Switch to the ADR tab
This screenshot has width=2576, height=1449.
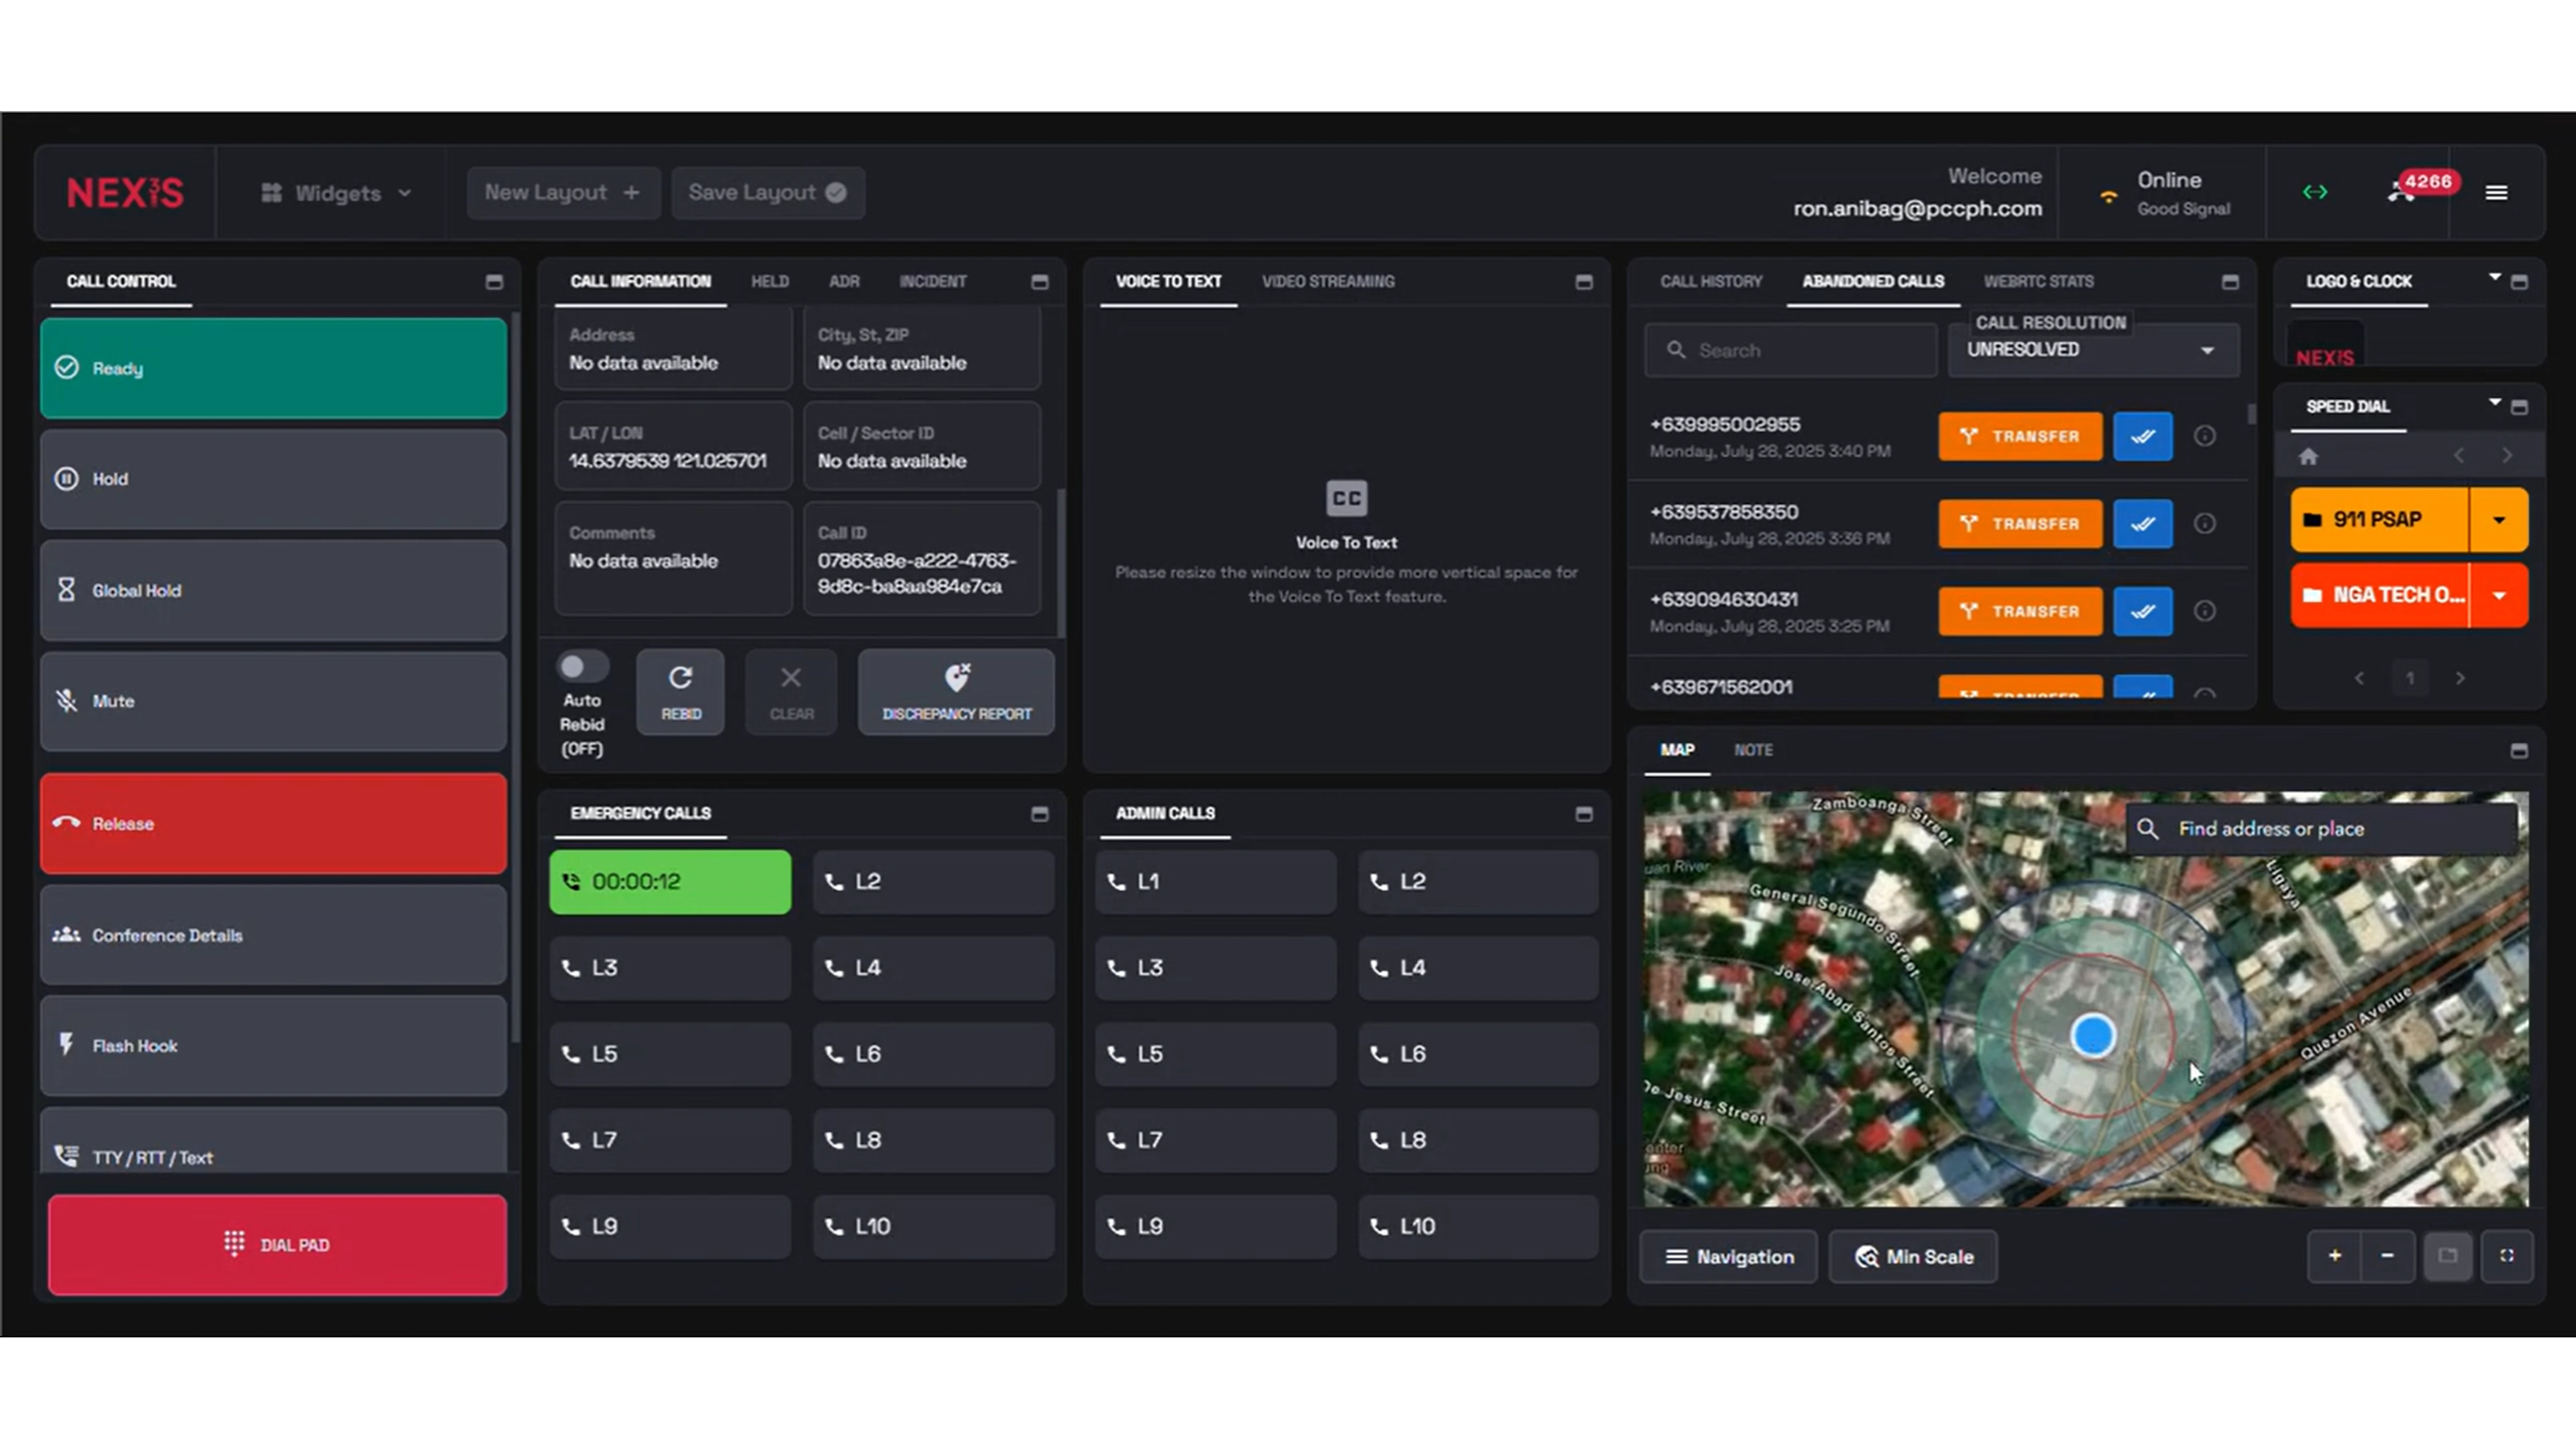[x=844, y=281]
